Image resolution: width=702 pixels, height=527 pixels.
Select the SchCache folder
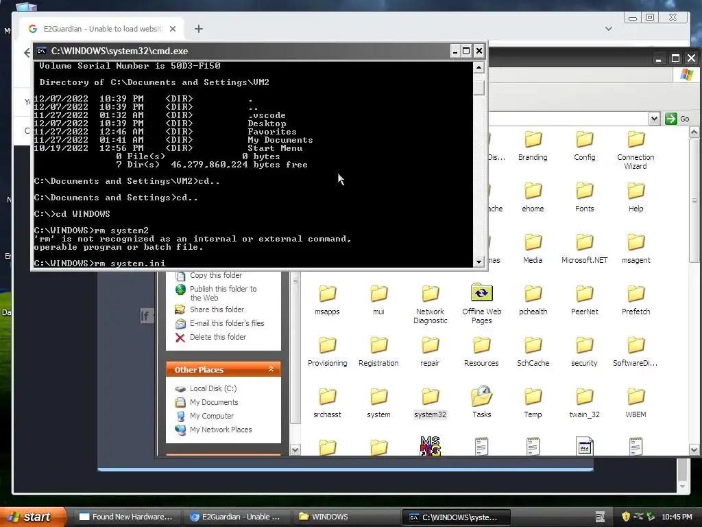[533, 351]
